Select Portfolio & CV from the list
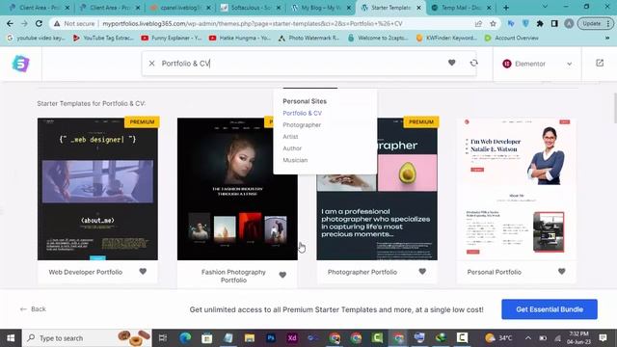This screenshot has width=617, height=347. pyautogui.click(x=302, y=114)
